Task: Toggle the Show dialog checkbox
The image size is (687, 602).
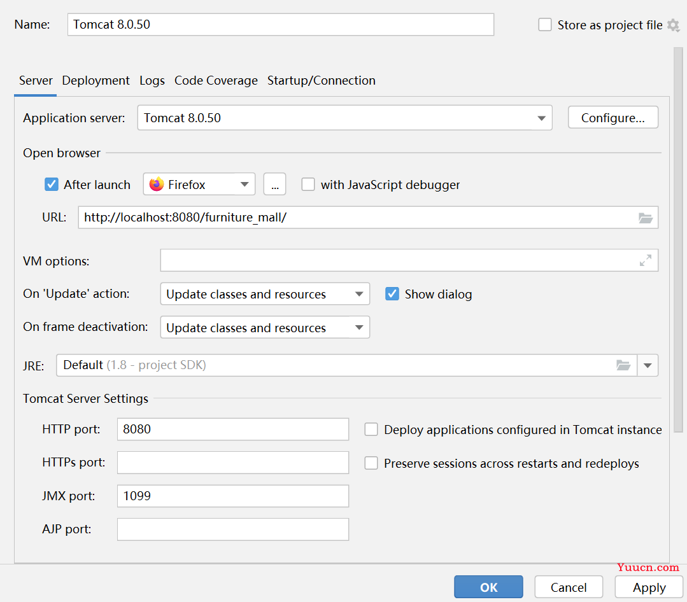Action: pyautogui.click(x=392, y=294)
